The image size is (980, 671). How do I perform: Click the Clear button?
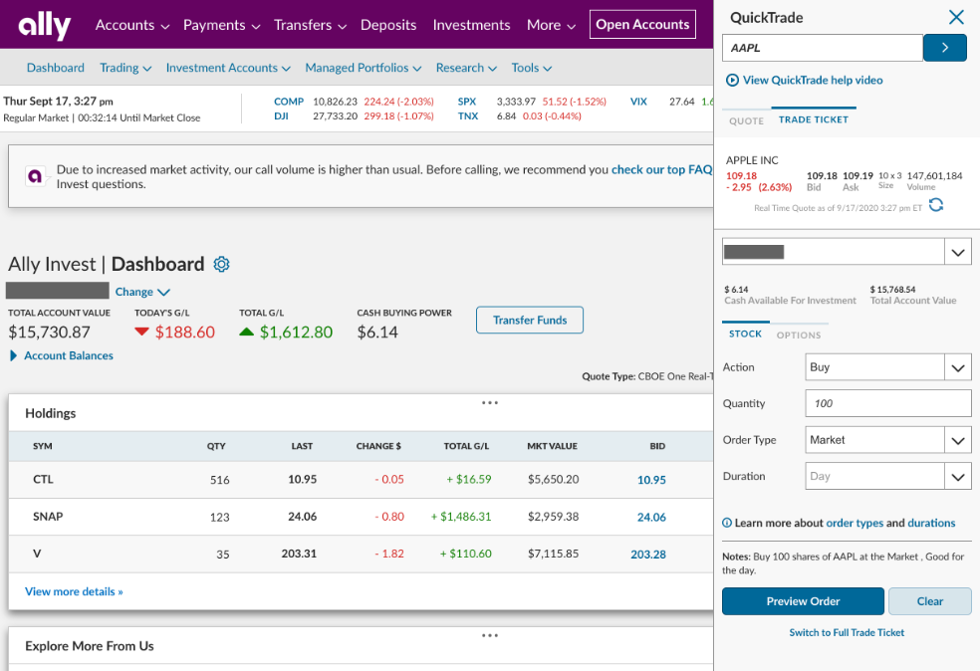pyautogui.click(x=930, y=601)
